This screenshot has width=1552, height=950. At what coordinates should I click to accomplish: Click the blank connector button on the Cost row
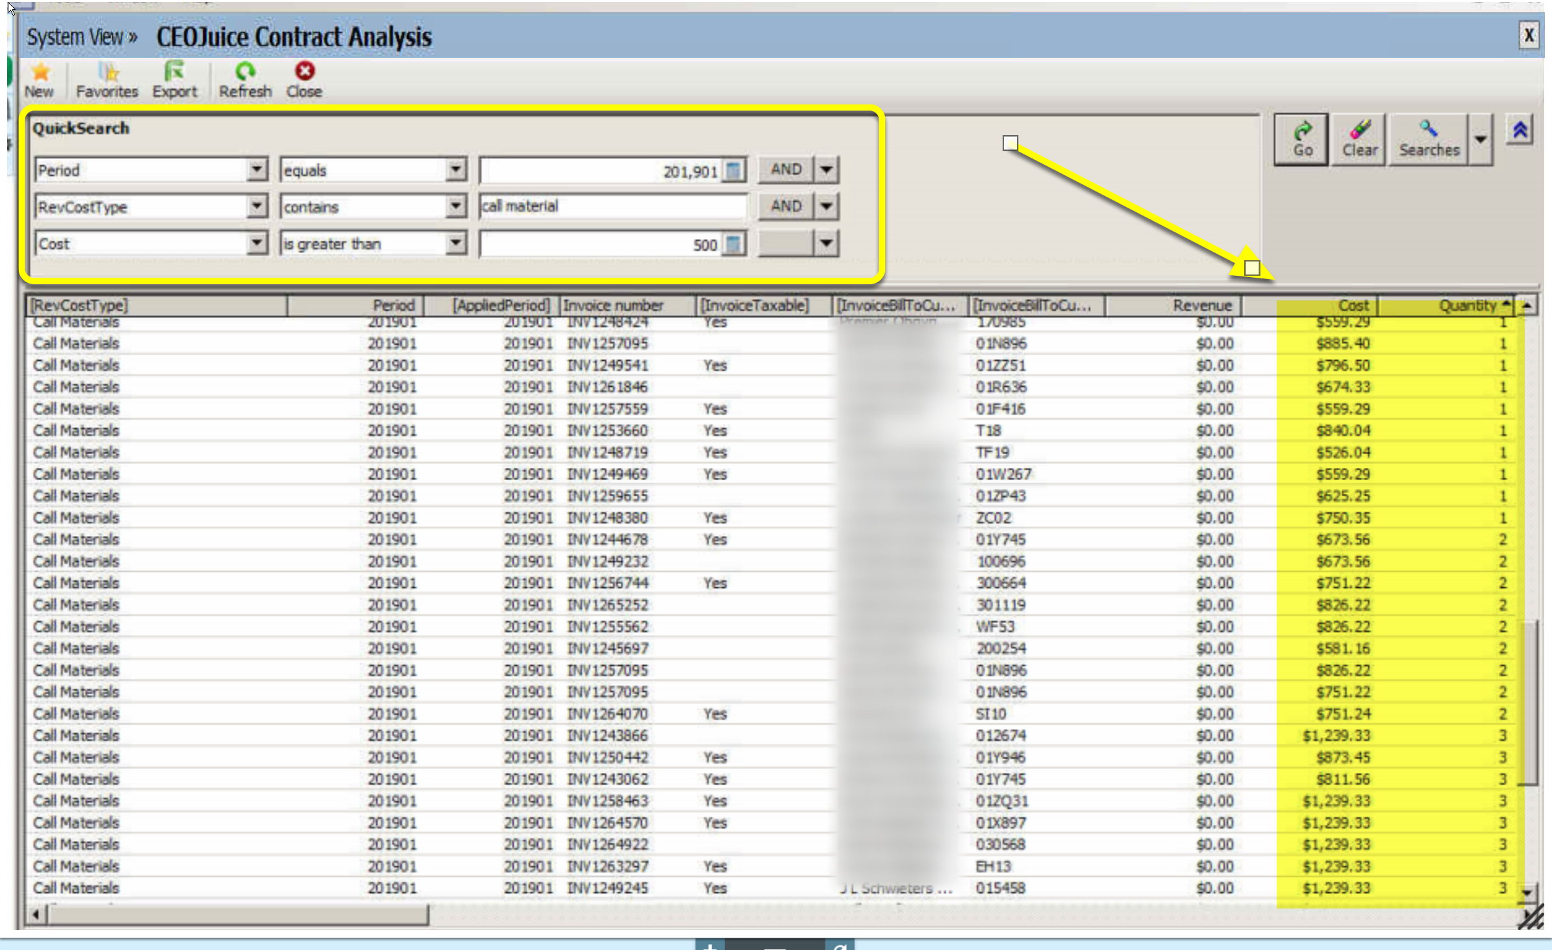pyautogui.click(x=786, y=243)
